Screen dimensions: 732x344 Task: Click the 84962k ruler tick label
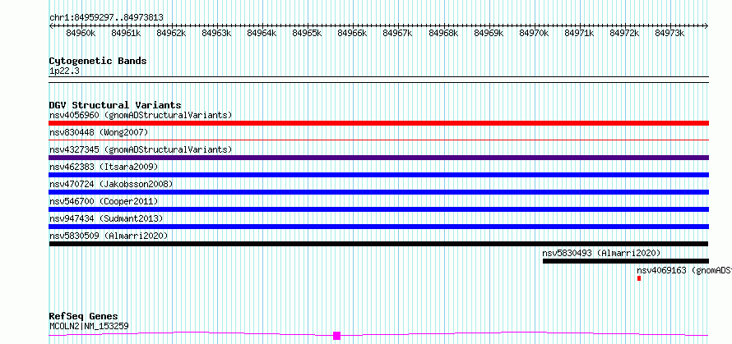click(171, 33)
